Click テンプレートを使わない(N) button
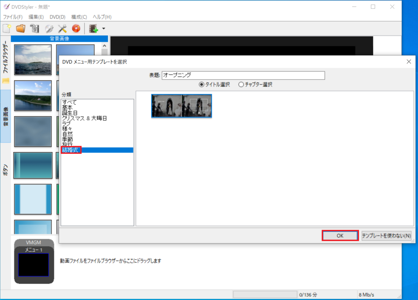This screenshot has height=300, width=418. 387,236
